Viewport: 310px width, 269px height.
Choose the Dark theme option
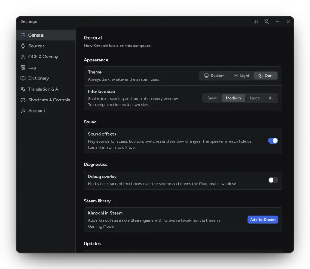pos(266,76)
